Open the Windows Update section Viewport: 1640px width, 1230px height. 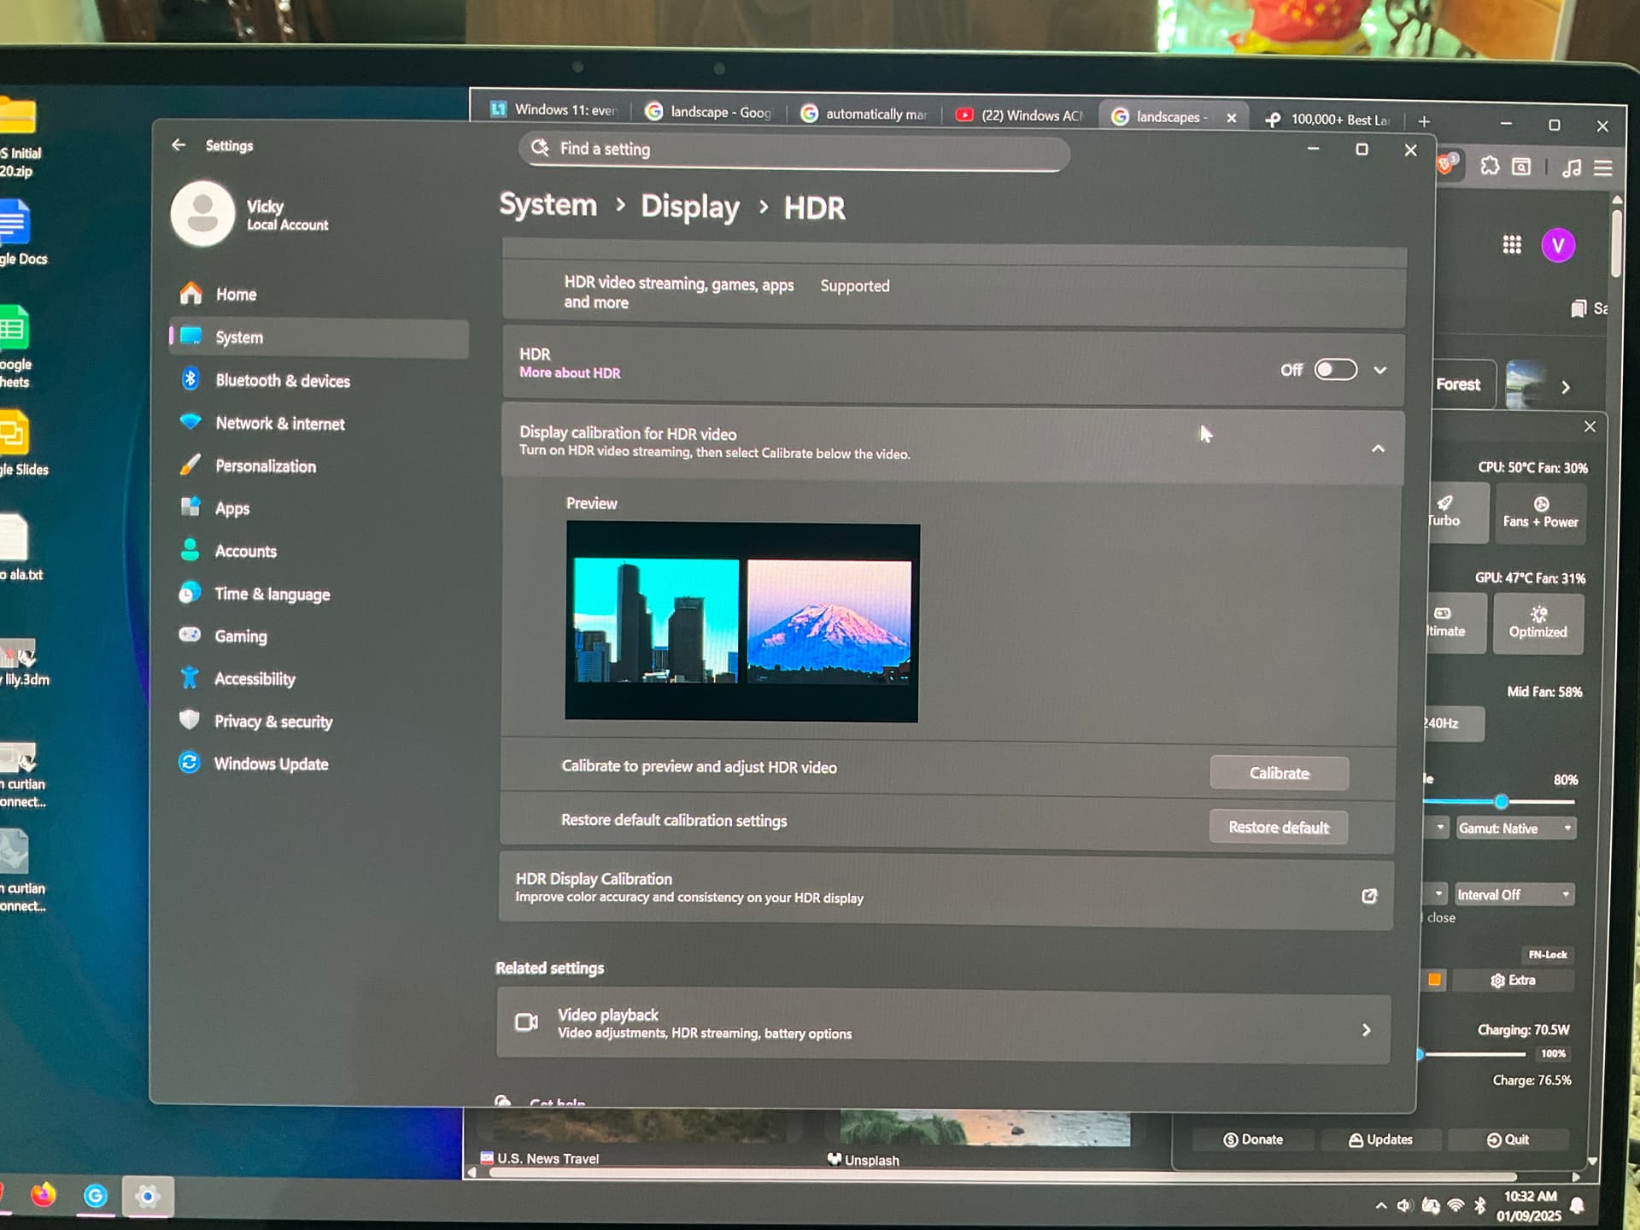pyautogui.click(x=270, y=764)
